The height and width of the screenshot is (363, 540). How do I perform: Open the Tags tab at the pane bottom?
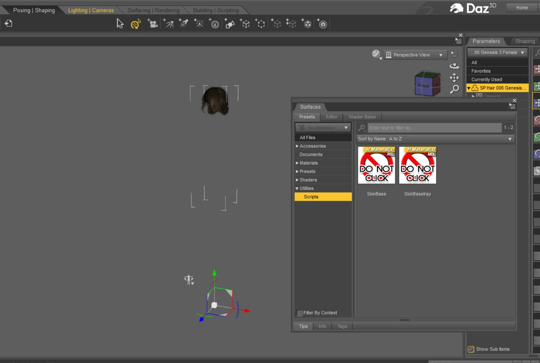click(342, 326)
